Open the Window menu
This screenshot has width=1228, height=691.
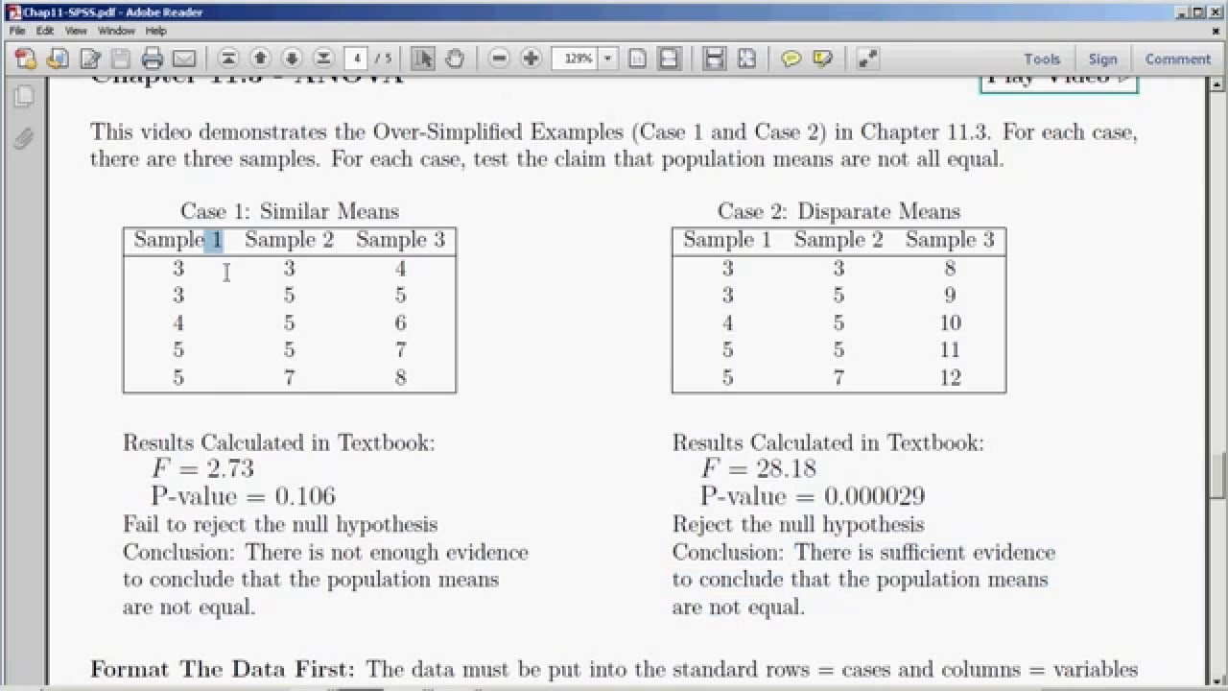tap(116, 31)
